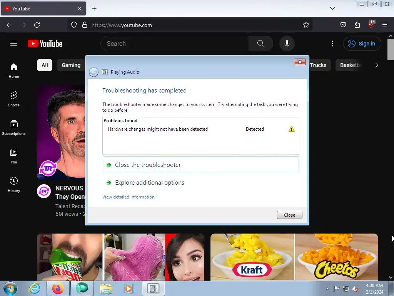The height and width of the screenshot is (296, 394).
Task: Close the YouTube browser tab
Action: coord(80,8)
